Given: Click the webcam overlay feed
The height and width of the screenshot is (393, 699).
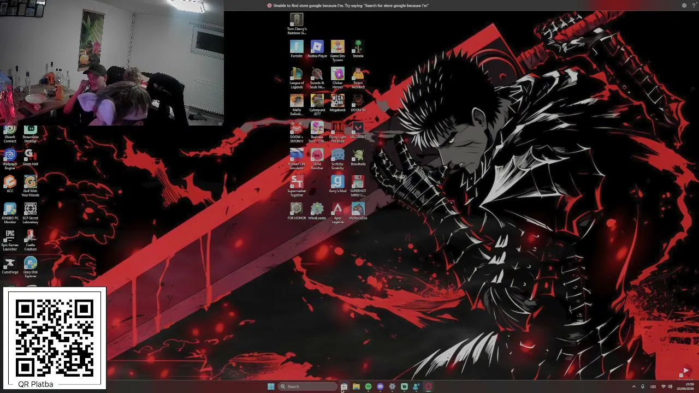Looking at the screenshot, I should (x=111, y=63).
